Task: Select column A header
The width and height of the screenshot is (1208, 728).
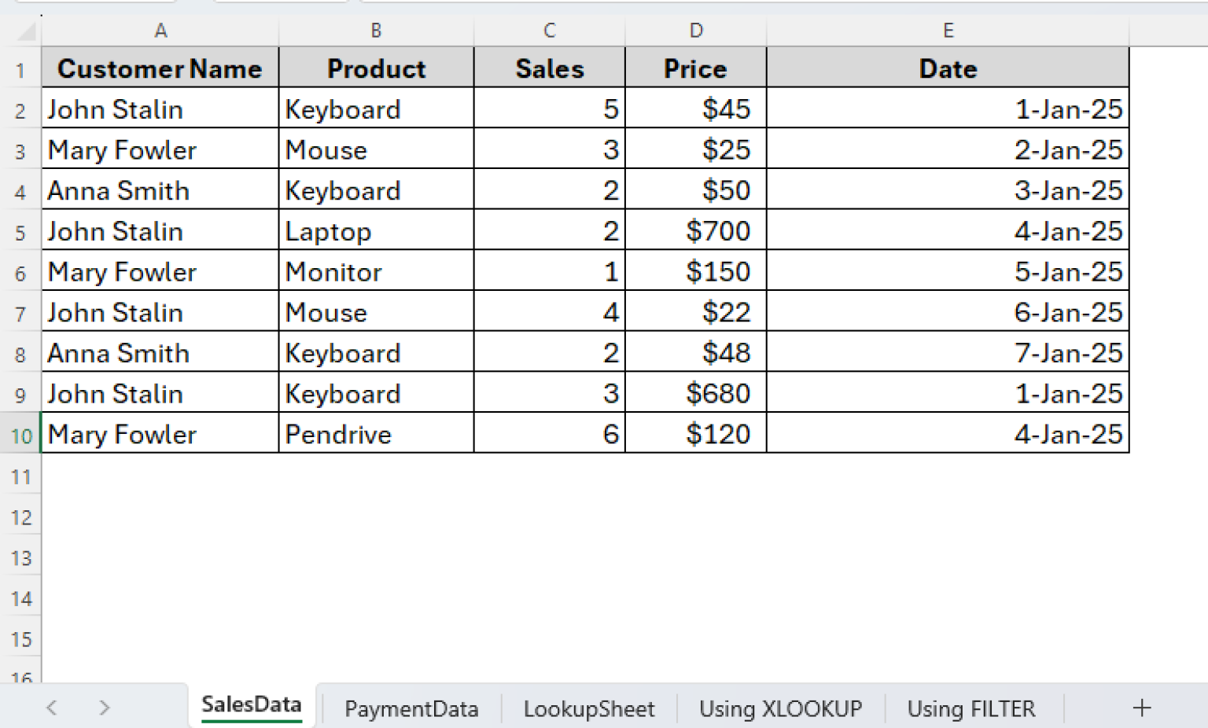Action: (x=160, y=31)
